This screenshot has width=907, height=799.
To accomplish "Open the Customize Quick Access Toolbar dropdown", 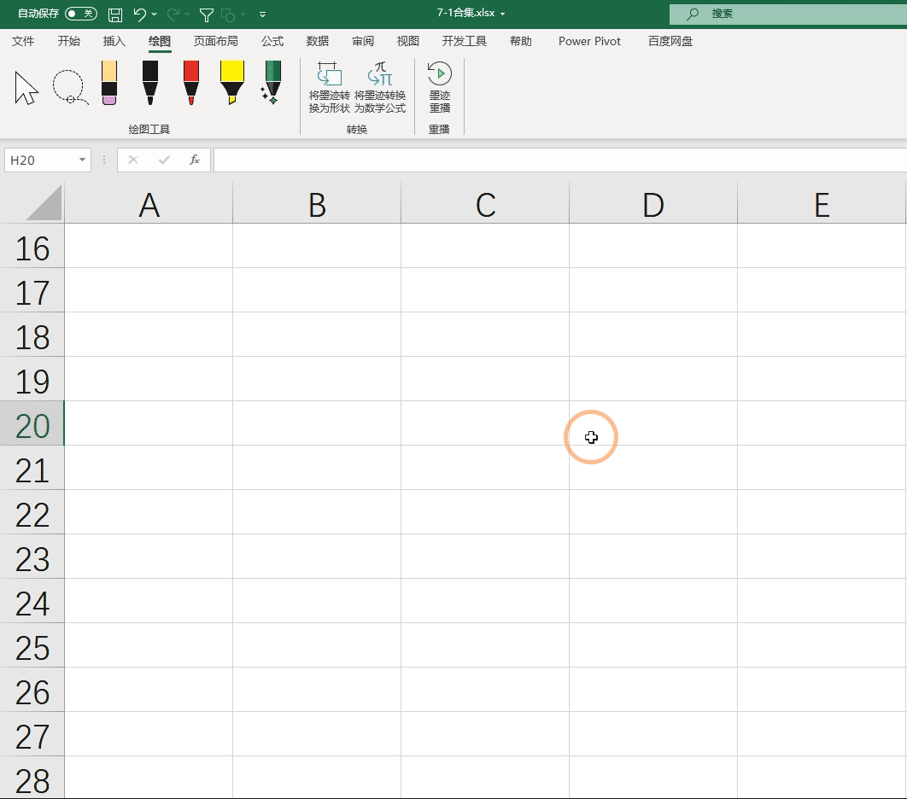I will (262, 15).
